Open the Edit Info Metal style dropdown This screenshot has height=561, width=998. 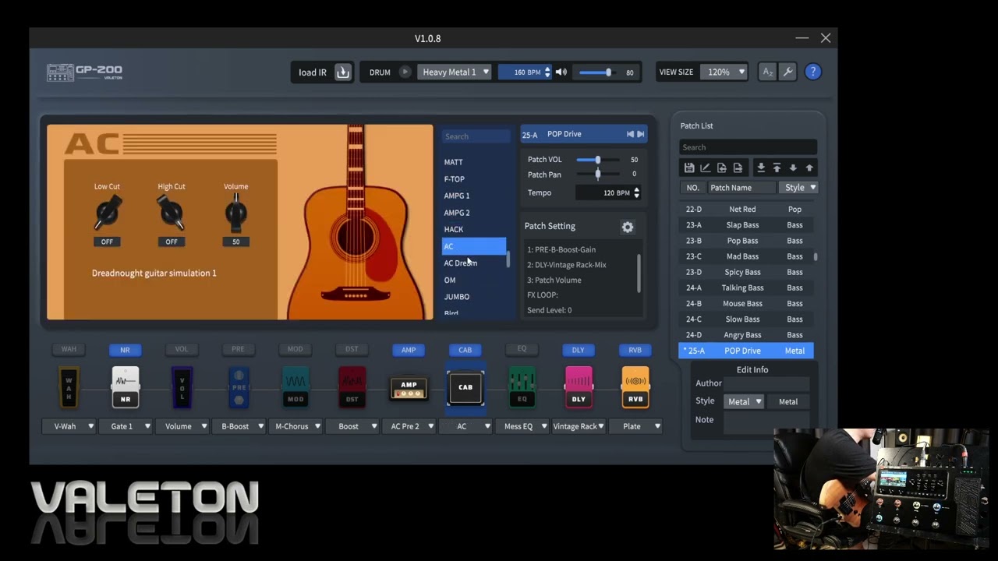tap(744, 402)
